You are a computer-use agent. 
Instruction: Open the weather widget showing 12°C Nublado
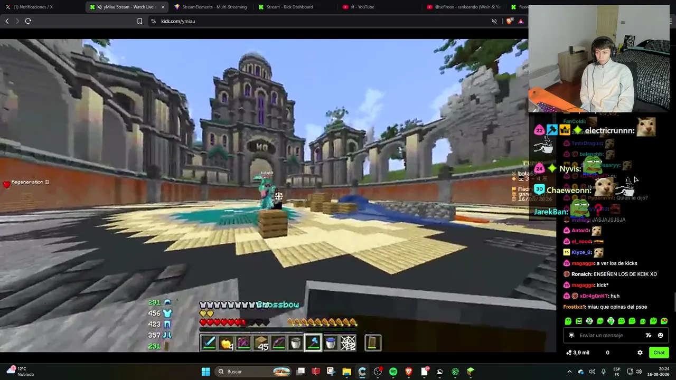click(x=20, y=372)
